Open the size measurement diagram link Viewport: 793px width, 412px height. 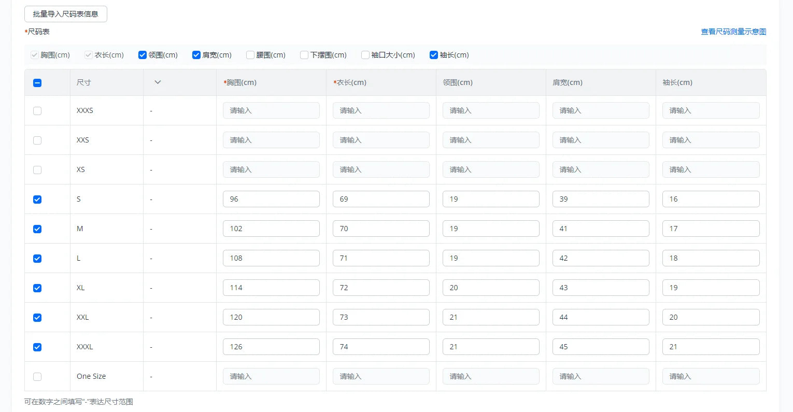tap(733, 32)
